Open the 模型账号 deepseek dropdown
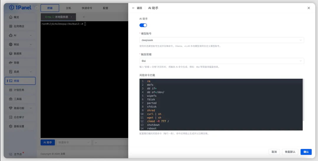Screen dimensions: 318x161 [x=221, y=40]
